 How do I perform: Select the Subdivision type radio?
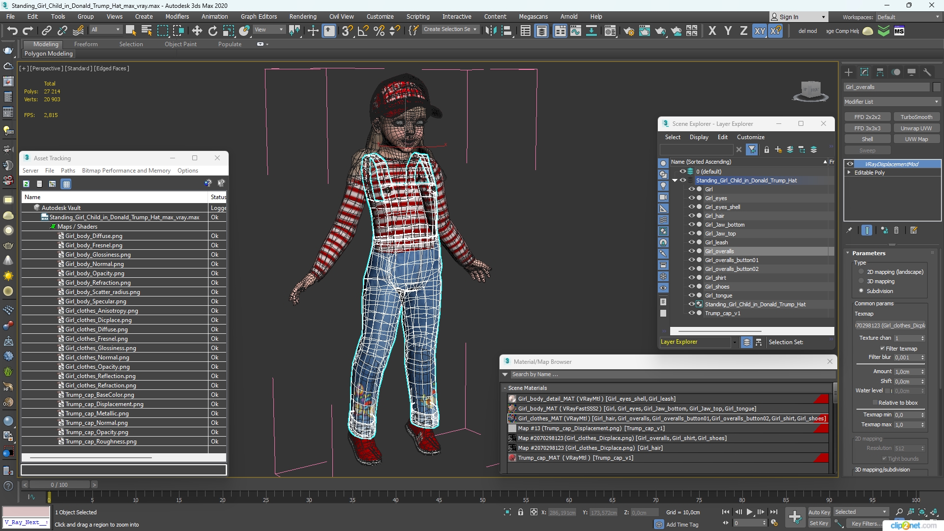point(861,291)
